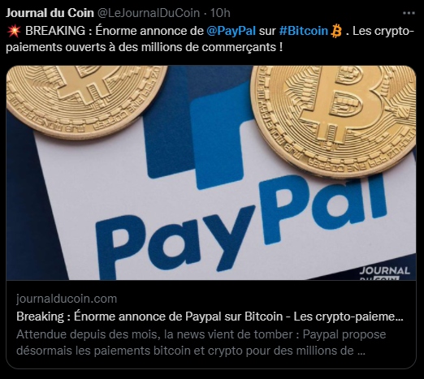Open the @LeJournalDuCoin handle
Viewport: 424px width, 379px height.
point(149,13)
